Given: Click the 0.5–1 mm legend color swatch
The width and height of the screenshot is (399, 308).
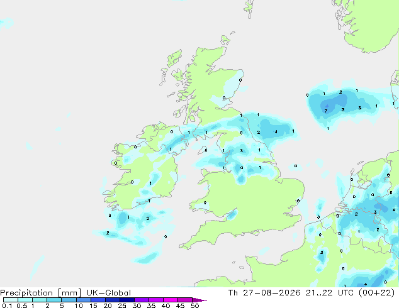Looking at the screenshot, I should (x=25, y=300).
